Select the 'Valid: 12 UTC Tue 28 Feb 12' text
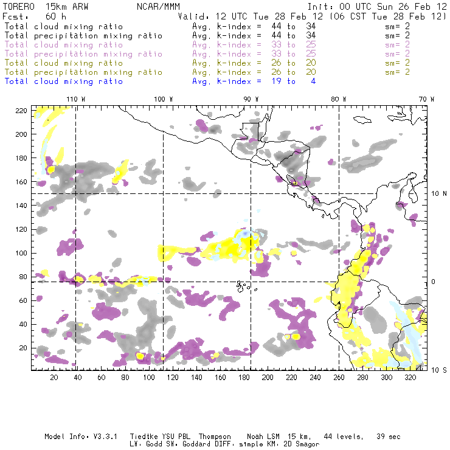The width and height of the screenshot is (450, 450). pyautogui.click(x=251, y=16)
